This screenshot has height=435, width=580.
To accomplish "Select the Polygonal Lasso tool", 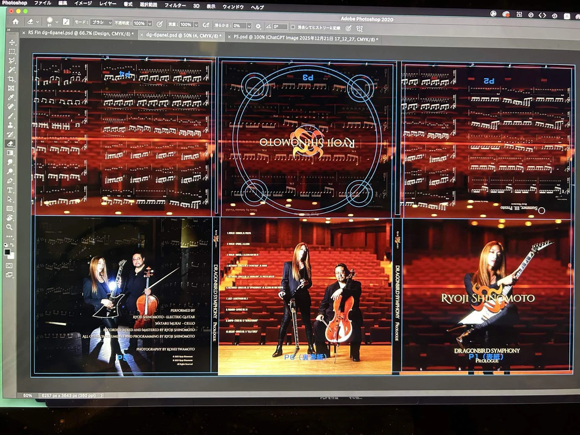I will click(11, 60).
